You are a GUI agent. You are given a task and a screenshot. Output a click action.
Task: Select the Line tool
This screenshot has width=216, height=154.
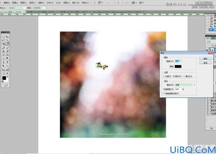click(x=7, y=66)
